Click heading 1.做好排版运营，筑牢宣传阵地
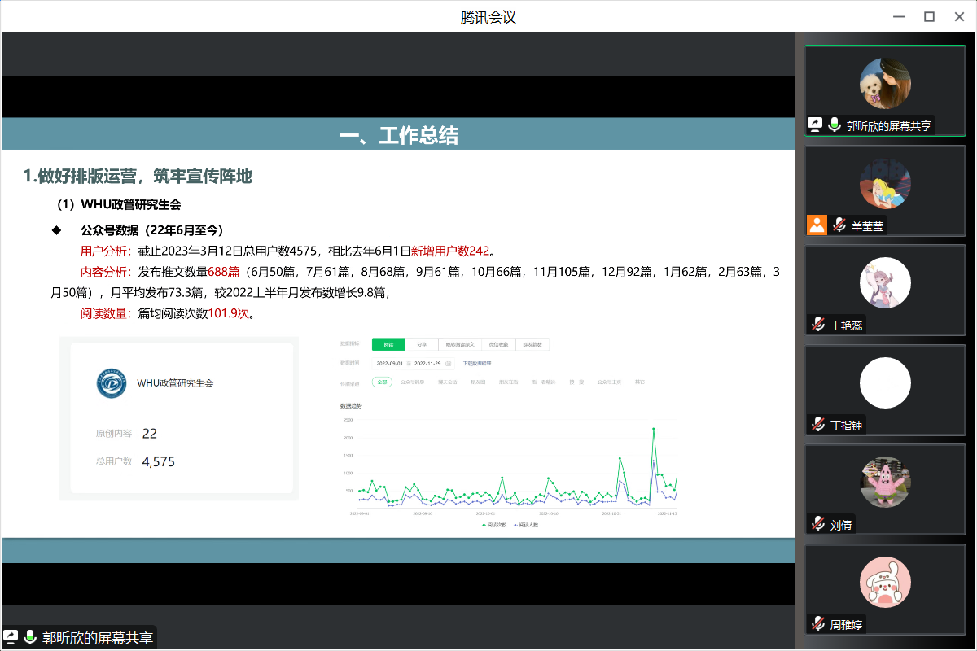This screenshot has height=651, width=977. click(138, 175)
